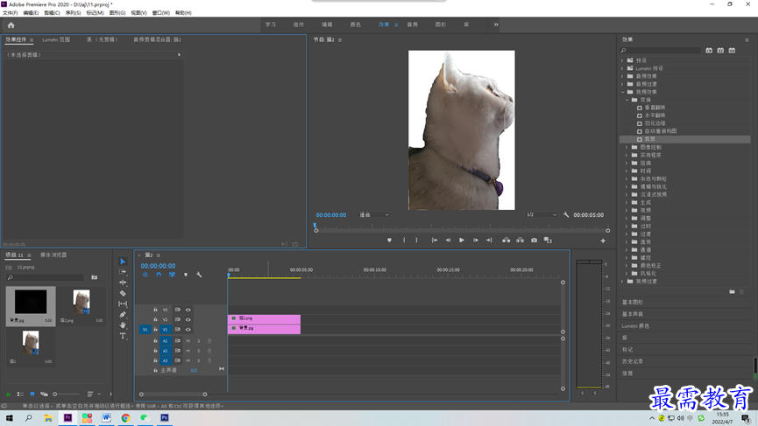Viewport: 758px width, 426px height.
Task: Switch to Media Browser tab
Action: point(53,255)
